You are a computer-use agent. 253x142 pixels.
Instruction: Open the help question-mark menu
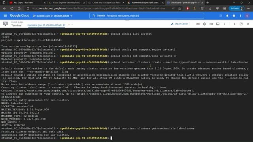point(234,16)
